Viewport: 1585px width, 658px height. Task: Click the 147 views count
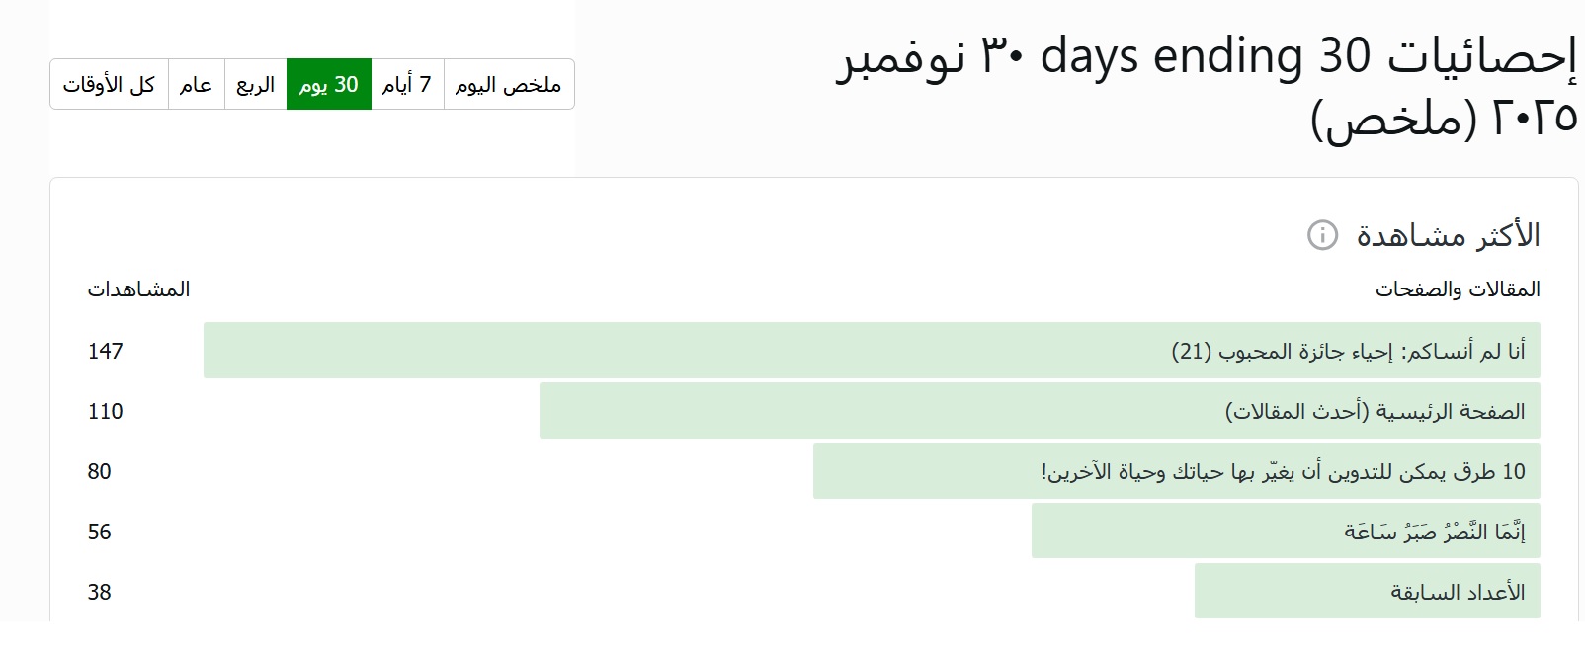[x=106, y=351]
